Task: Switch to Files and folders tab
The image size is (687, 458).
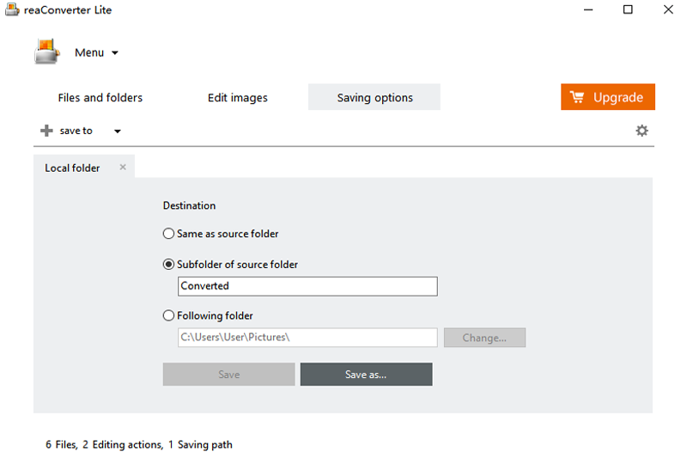Action: (100, 98)
